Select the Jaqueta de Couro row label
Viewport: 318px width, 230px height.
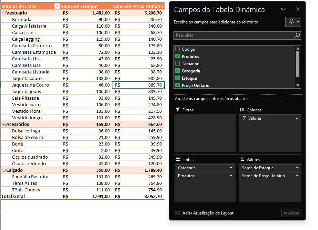pyautogui.click(x=30, y=85)
